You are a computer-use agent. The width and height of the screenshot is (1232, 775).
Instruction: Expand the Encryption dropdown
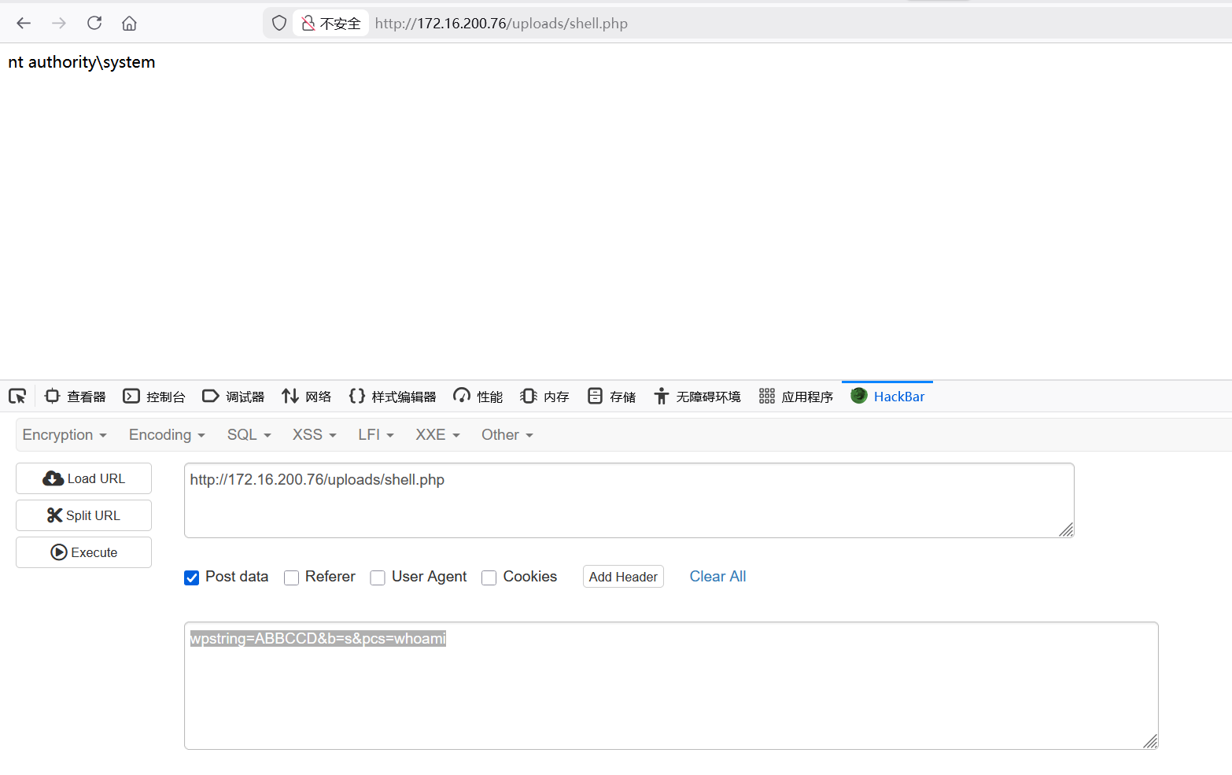65,435
